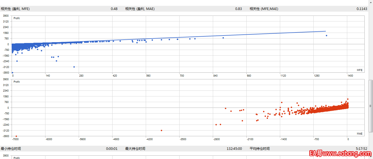Image resolution: width=373 pixels, height=159 pixels.
Task: Select the 最大持仓时间 label
Action: point(135,149)
